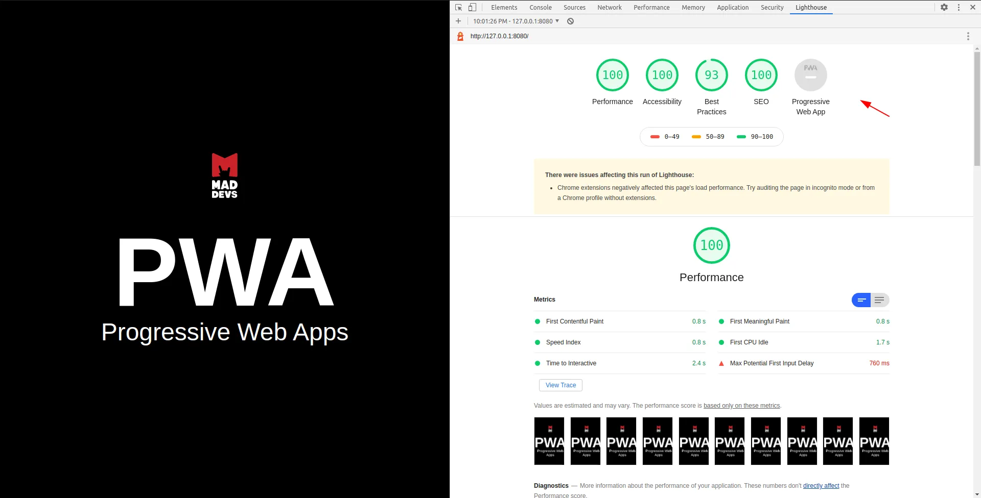Click the 0–49 red legend entry
Image resolution: width=981 pixels, height=498 pixels.
[x=665, y=137]
